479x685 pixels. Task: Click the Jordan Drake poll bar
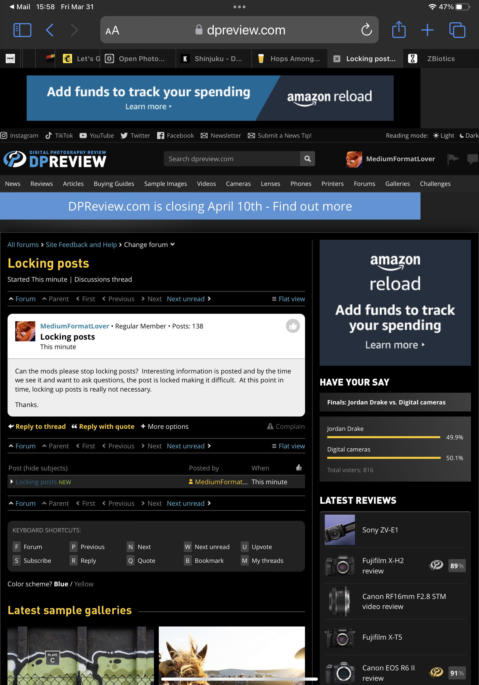[x=383, y=437]
